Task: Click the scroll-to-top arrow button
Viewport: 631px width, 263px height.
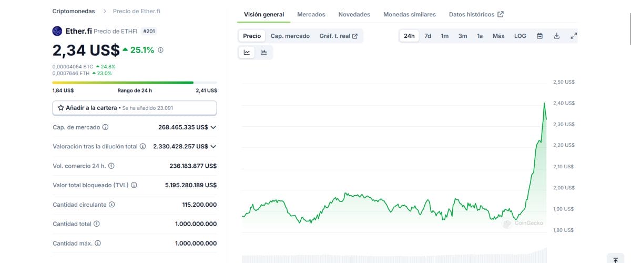Action: (616, 260)
